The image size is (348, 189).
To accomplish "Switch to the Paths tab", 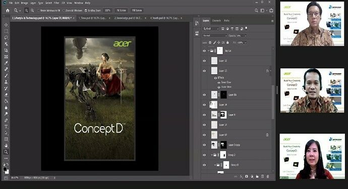I will coord(226,21).
